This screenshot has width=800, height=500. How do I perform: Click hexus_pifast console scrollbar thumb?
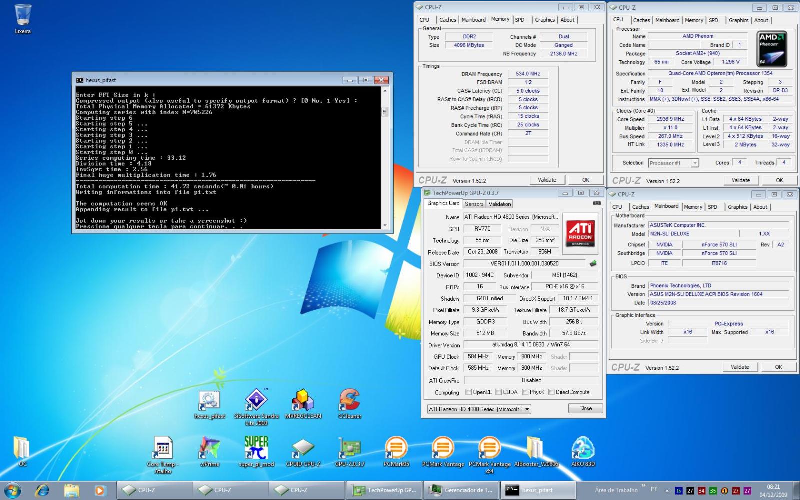[x=385, y=111]
